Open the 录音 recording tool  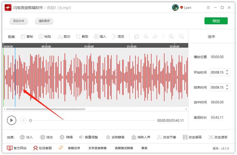click(144, 148)
